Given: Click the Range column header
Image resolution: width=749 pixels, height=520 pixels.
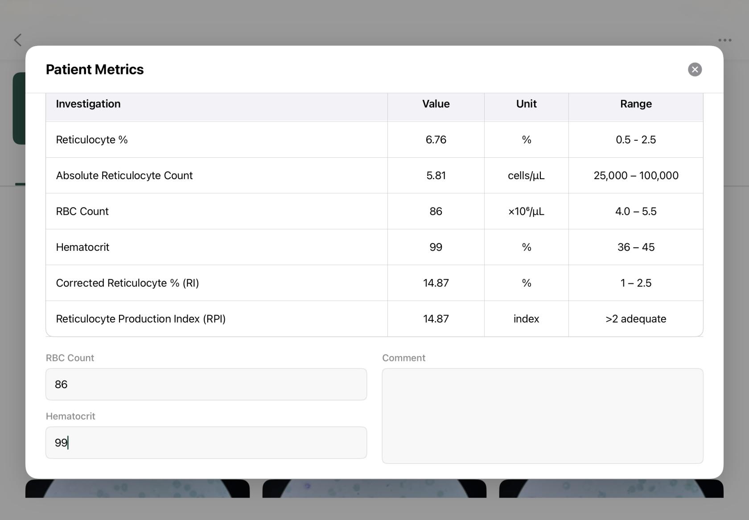Looking at the screenshot, I should tap(636, 104).
